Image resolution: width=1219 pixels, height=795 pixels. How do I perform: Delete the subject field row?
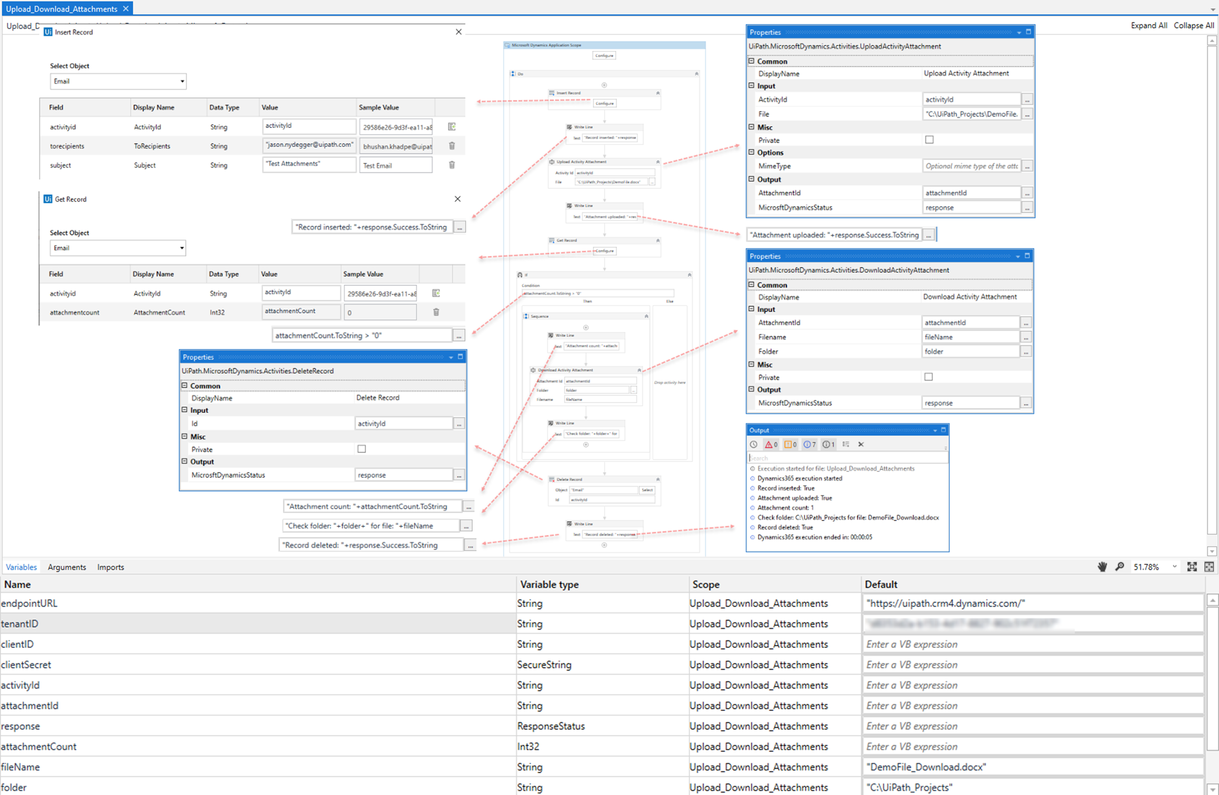click(x=452, y=165)
